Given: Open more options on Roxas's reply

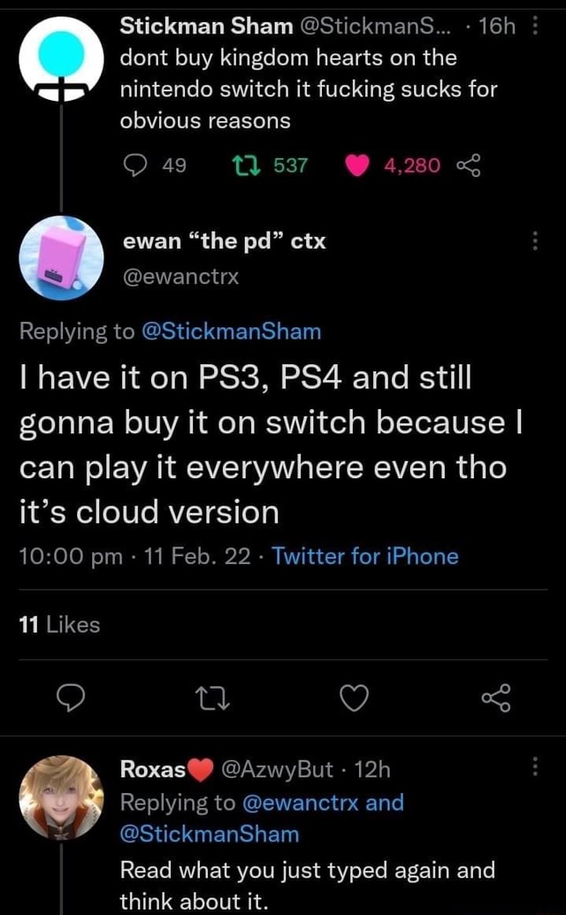Looking at the screenshot, I should [533, 768].
